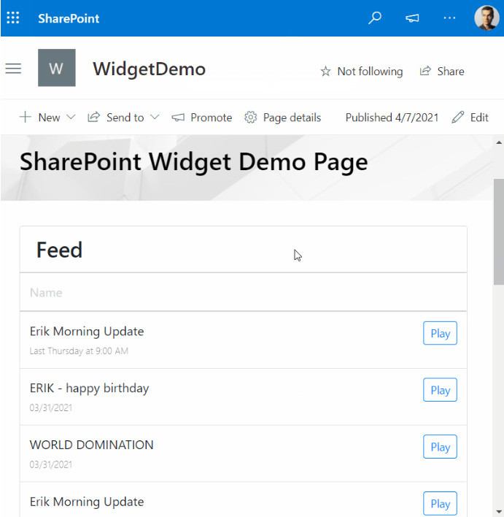The height and width of the screenshot is (517, 504).
Task: Open the megaphone announcements icon in header
Action: (x=412, y=18)
